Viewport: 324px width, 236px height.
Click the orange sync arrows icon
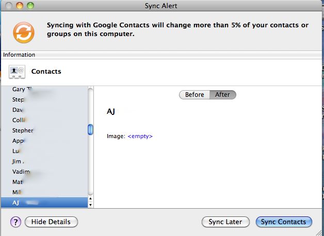[23, 32]
